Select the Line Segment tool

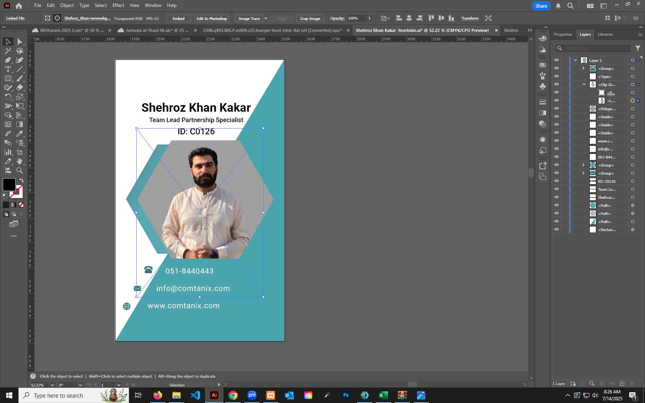pyautogui.click(x=20, y=69)
